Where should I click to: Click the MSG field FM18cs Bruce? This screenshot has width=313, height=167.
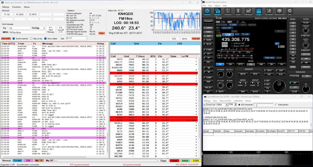pyautogui.click(x=27, y=32)
